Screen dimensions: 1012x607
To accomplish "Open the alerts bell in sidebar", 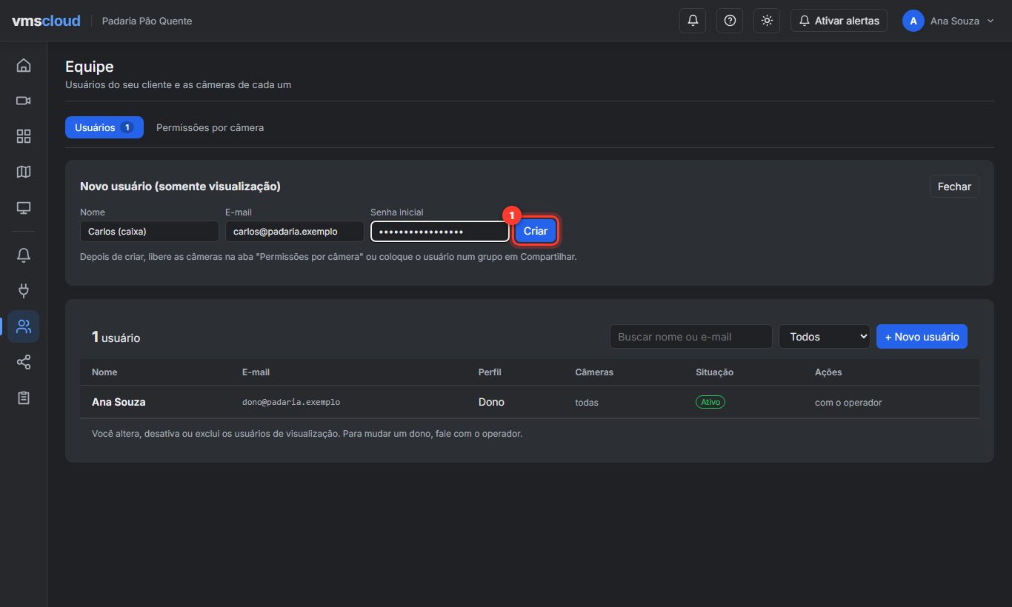I will point(24,255).
